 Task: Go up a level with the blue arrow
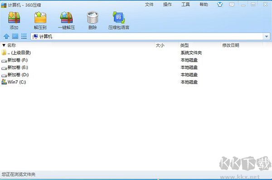6,36
